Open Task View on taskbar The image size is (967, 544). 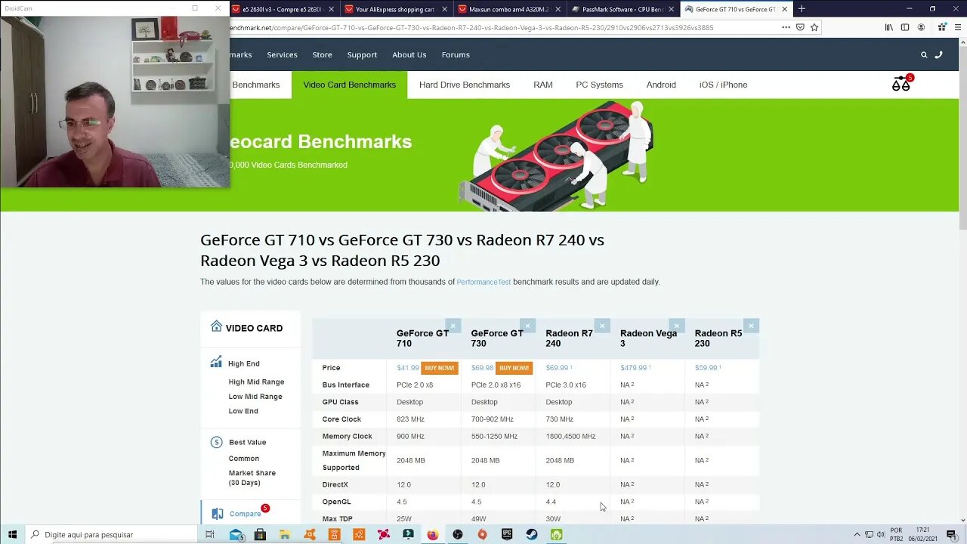[210, 534]
